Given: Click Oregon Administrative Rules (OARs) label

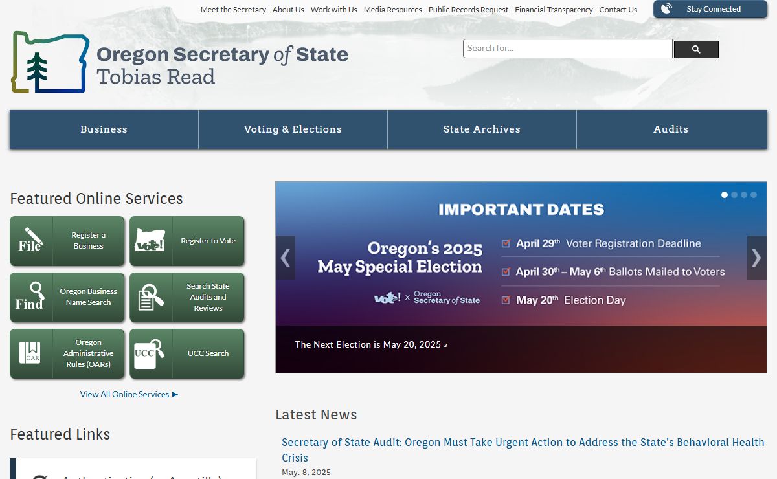Looking at the screenshot, I should click(88, 353).
